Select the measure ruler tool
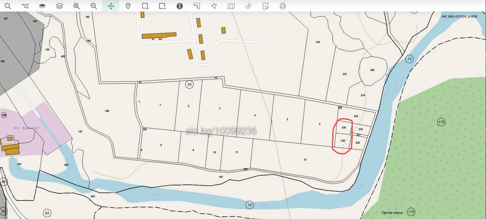 click(197, 6)
